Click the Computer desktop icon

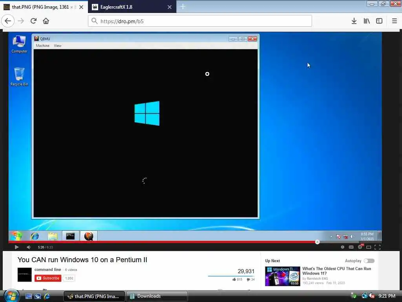(19, 44)
